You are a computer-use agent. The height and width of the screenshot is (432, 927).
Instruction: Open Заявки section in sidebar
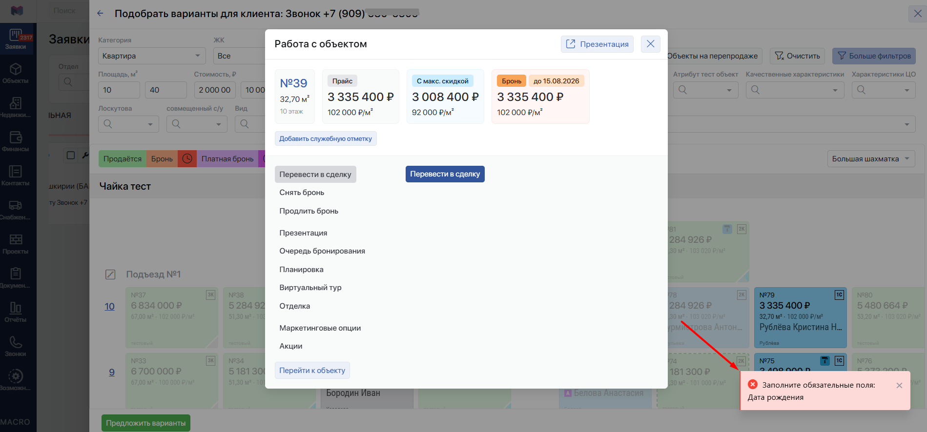[16, 39]
